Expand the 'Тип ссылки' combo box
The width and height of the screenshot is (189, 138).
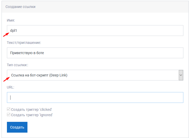[95, 75]
